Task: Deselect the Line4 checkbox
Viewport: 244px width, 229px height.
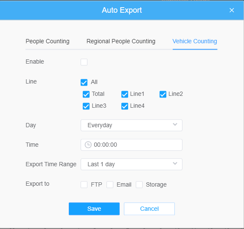Action: (x=125, y=106)
